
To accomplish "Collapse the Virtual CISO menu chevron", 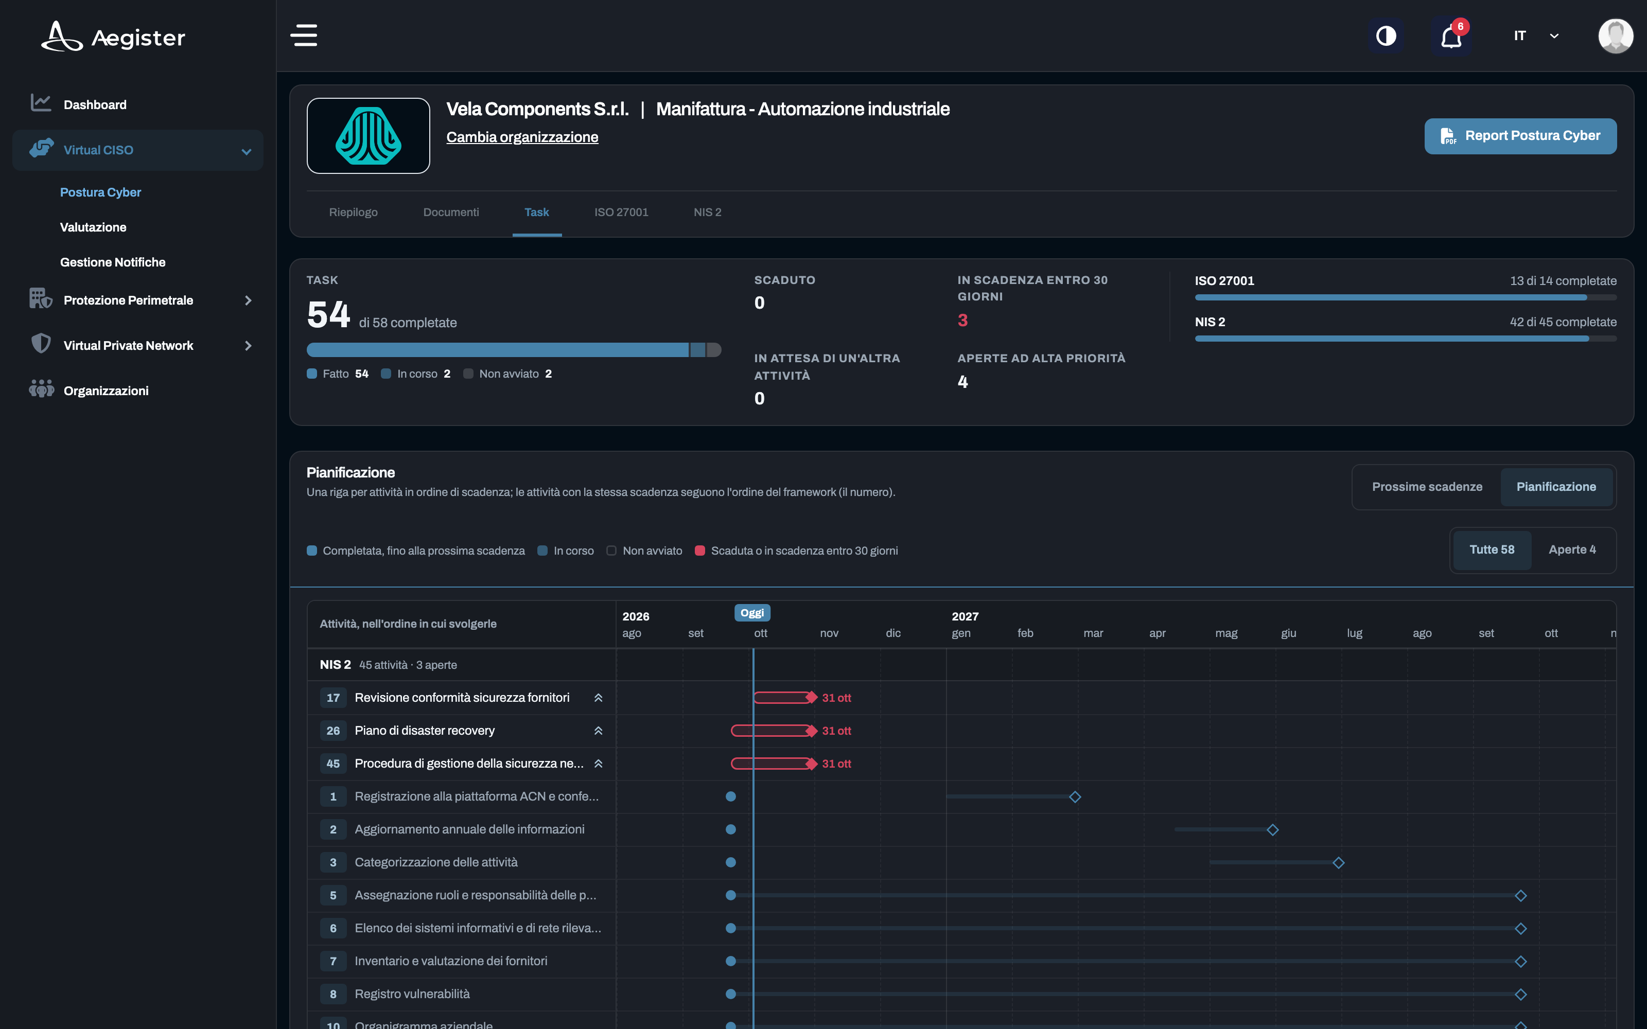I will coord(247,151).
